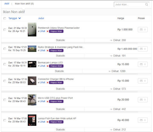Open Lihat link for Connector Charger BB to iPhone
Viewport: 153px width, 132px height.
tap(42, 82)
